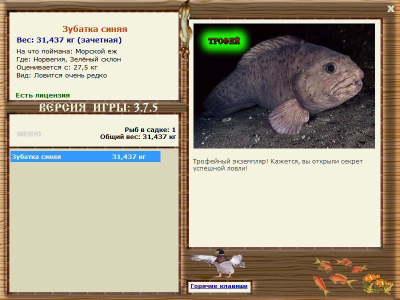Click the duck icon
The image size is (400, 300).
218,263
